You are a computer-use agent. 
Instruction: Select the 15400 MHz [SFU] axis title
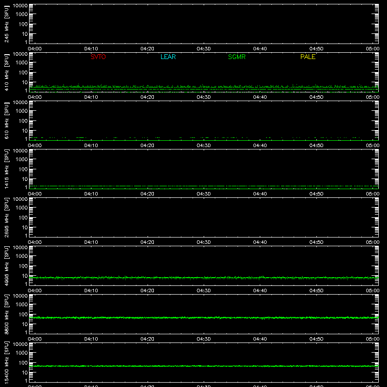pyautogui.click(x=7, y=362)
